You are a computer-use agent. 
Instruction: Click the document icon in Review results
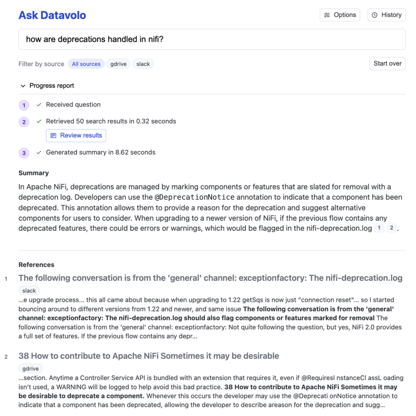tap(53, 136)
